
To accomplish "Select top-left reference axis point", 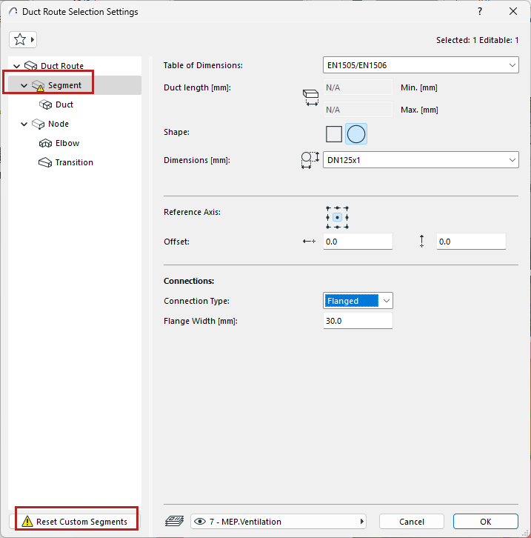I will coord(328,208).
